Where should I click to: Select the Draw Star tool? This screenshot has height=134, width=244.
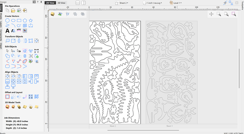click(31, 21)
